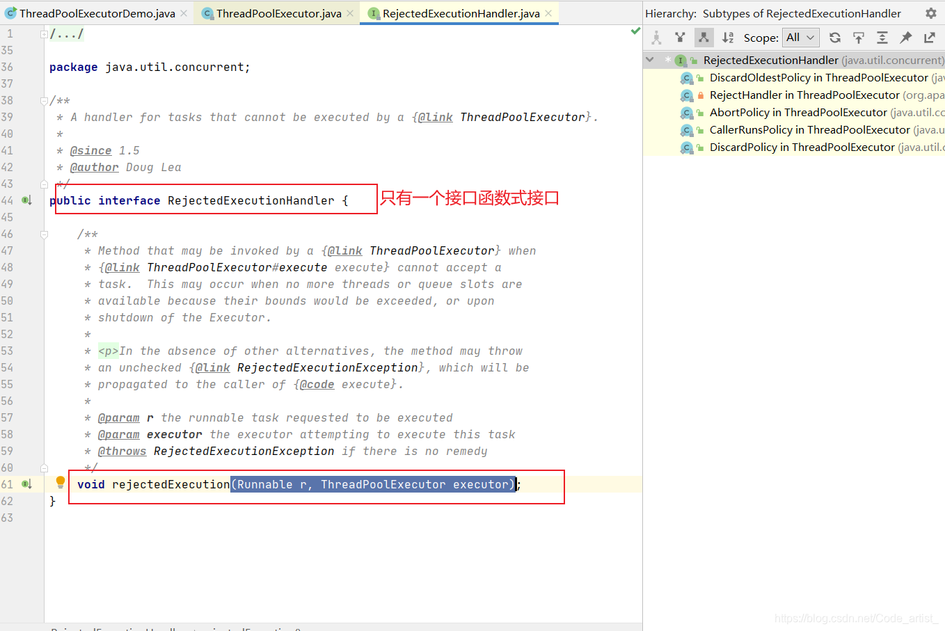Image resolution: width=945 pixels, height=631 pixels.
Task: Close the ThreadPoolExecutor.java tab
Action: coord(350,13)
